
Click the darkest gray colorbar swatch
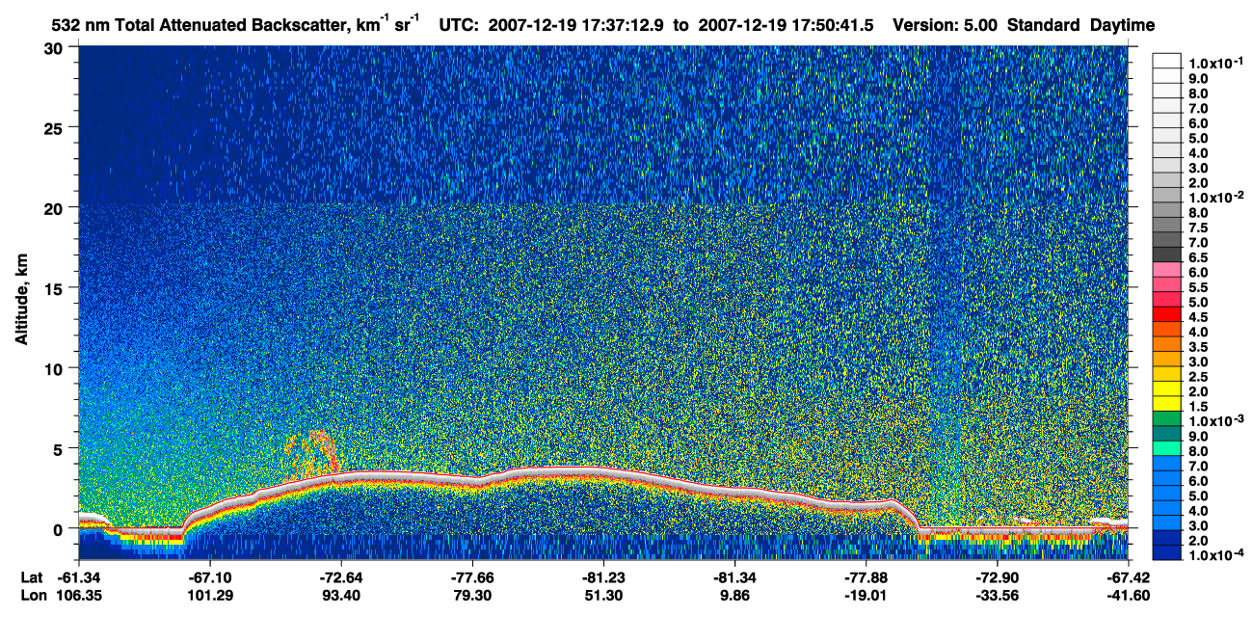click(x=1166, y=254)
